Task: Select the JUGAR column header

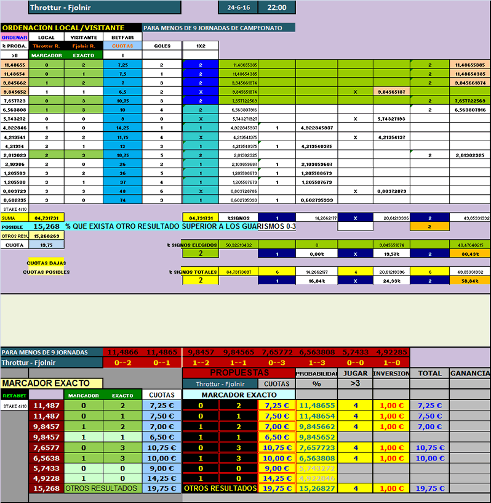Action: (355, 374)
